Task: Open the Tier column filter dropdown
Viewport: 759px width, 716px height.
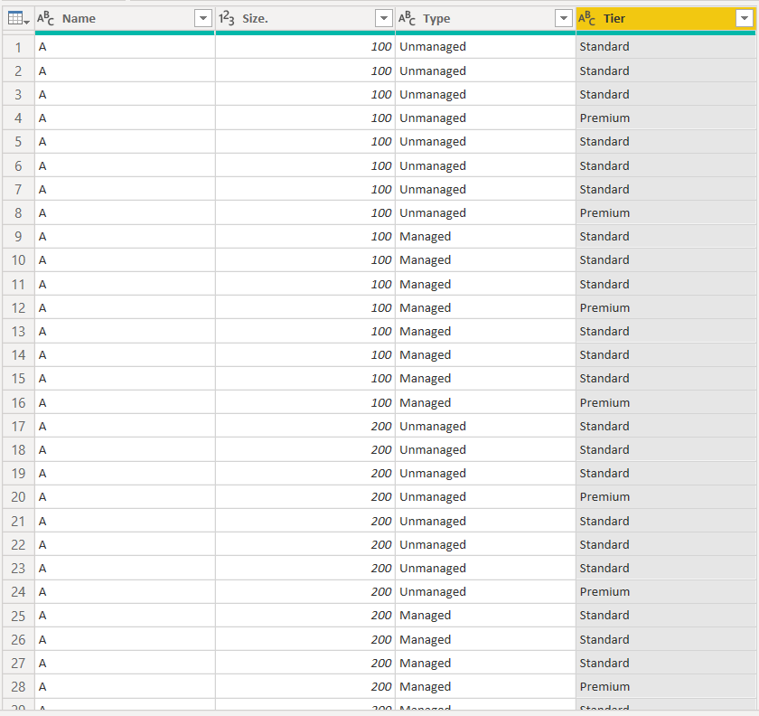Action: coord(744,18)
